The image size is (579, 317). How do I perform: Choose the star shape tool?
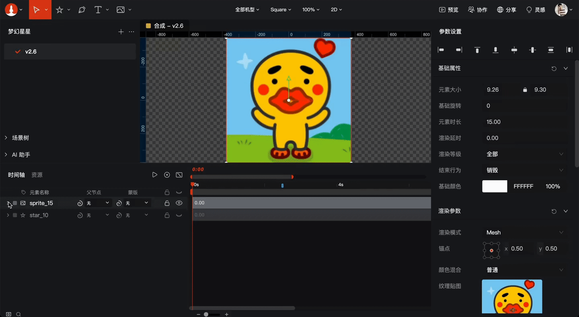(60, 10)
